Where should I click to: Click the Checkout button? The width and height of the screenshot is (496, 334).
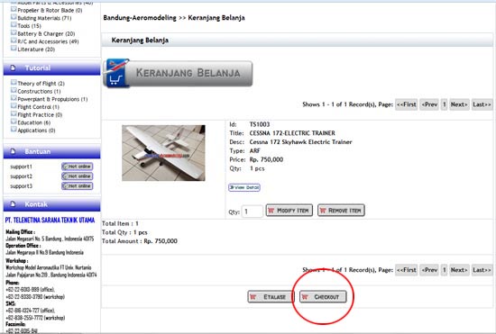[323, 297]
